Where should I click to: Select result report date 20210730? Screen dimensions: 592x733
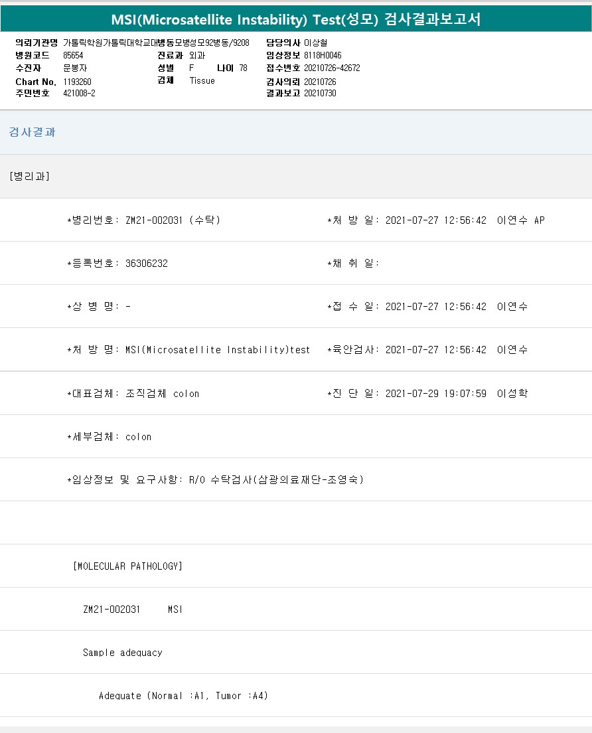320,93
